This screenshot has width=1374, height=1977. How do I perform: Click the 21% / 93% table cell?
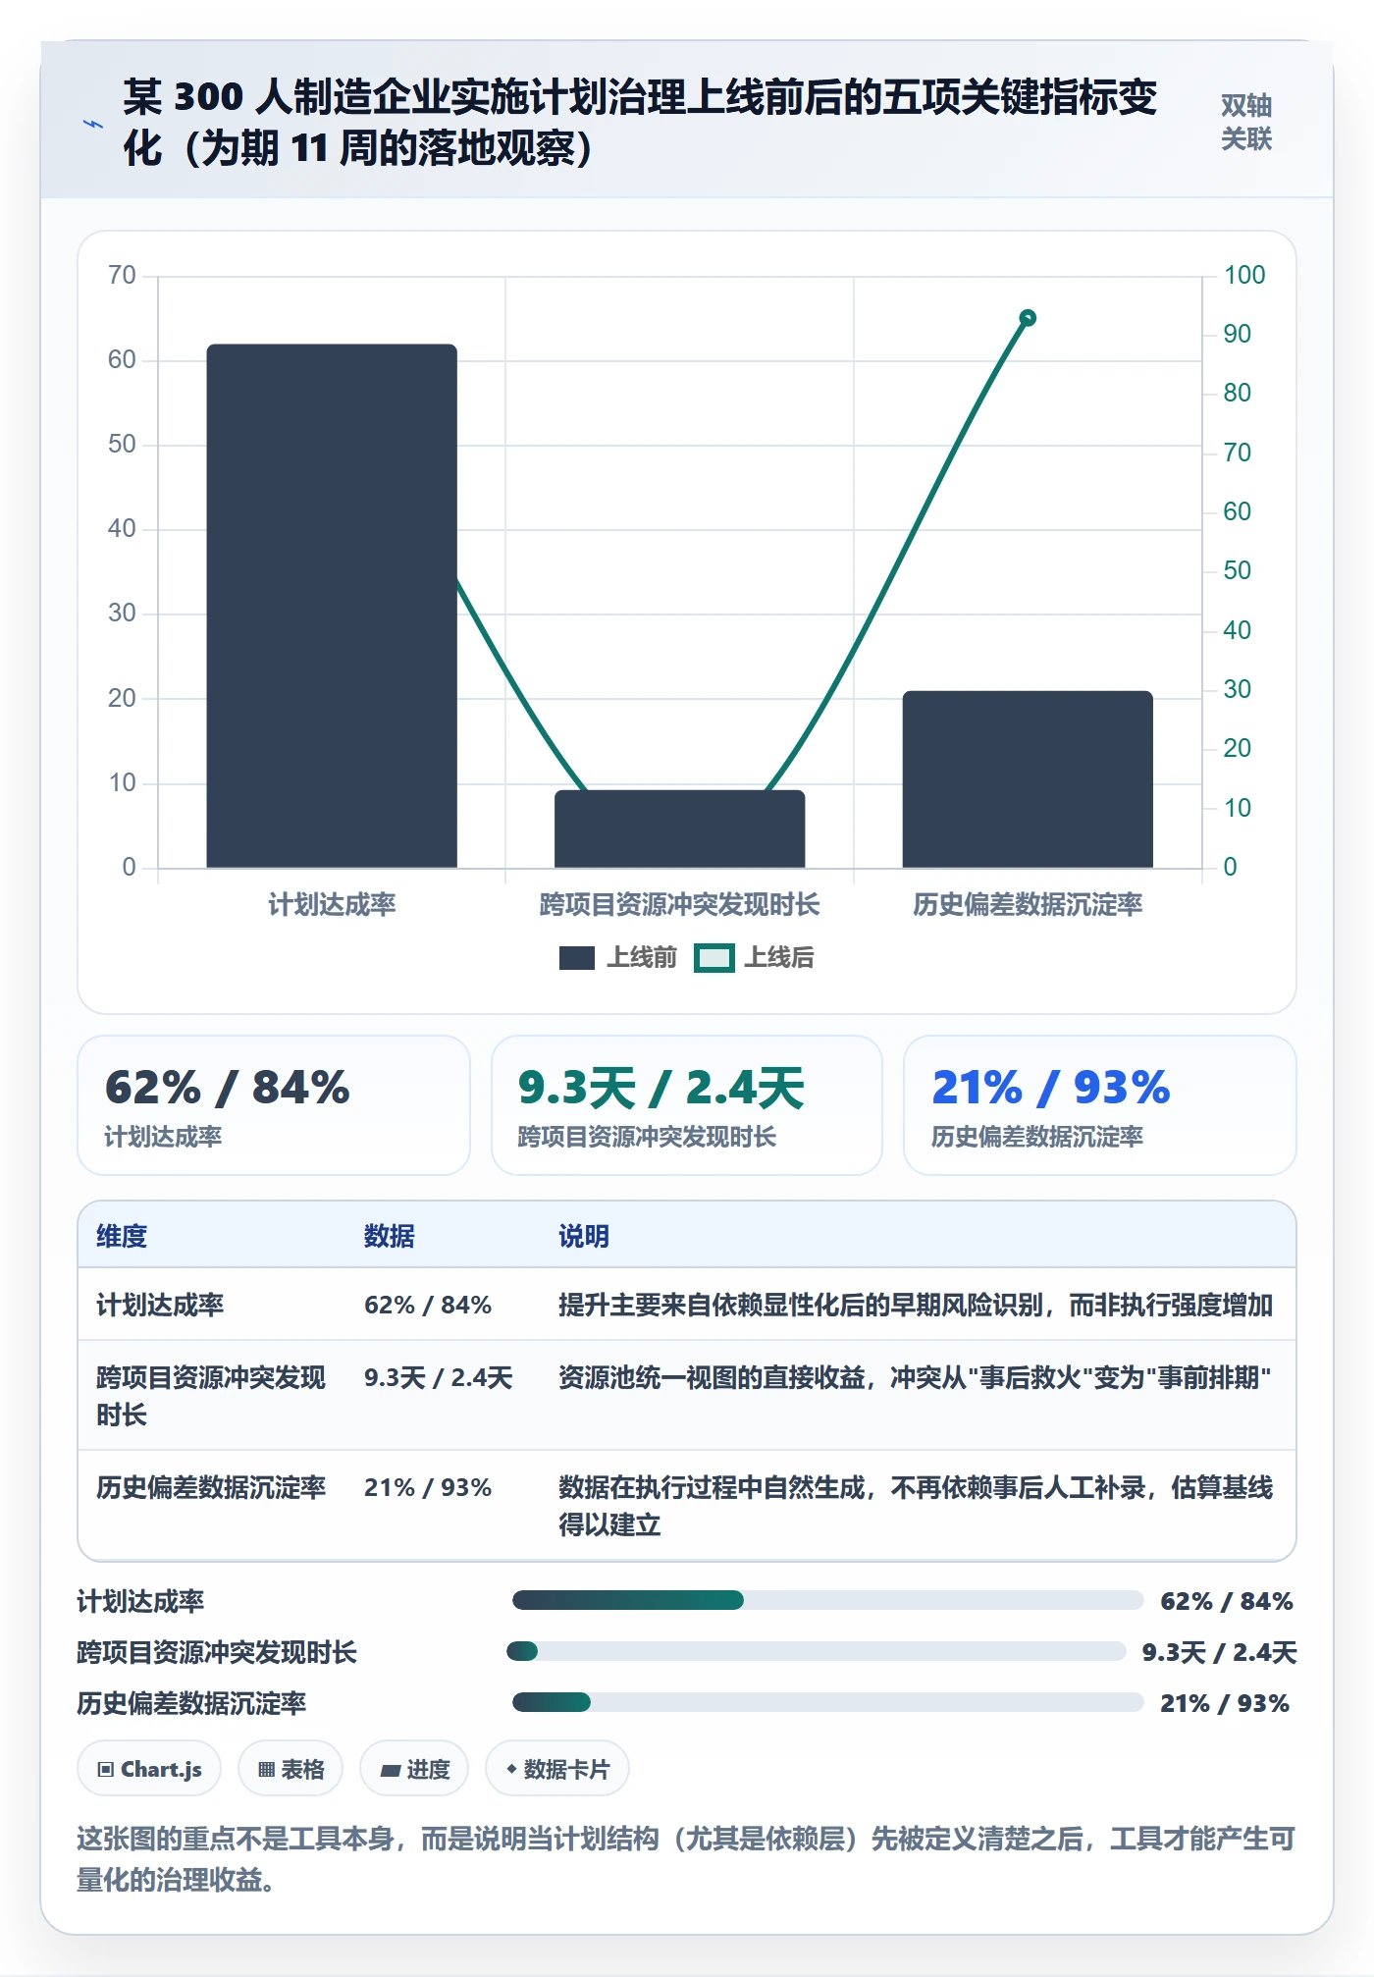(x=428, y=1487)
